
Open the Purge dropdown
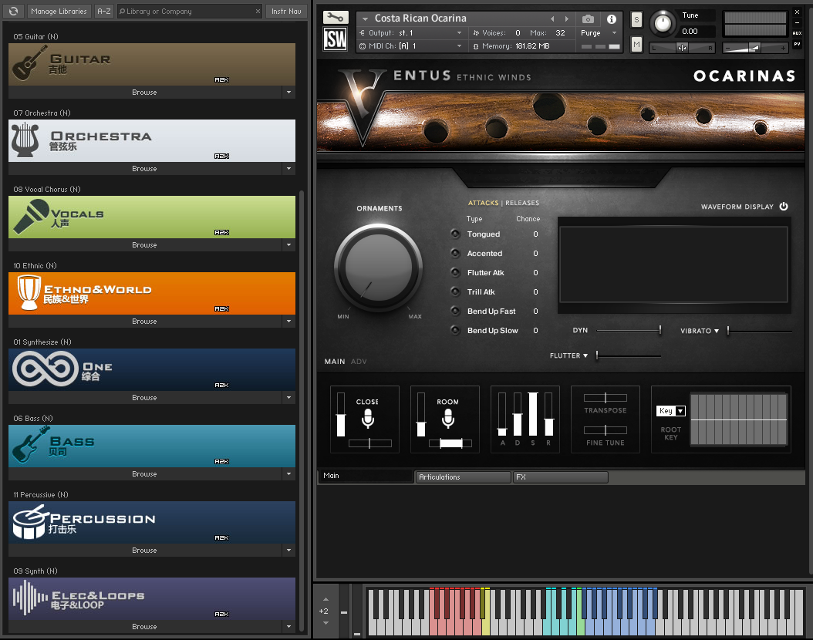click(615, 32)
